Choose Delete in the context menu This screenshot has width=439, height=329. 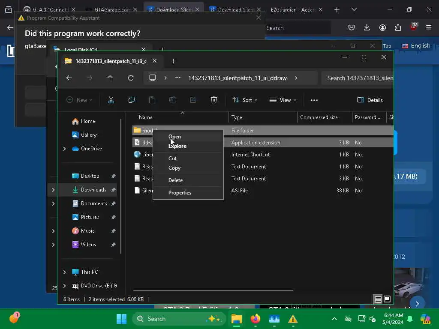175,180
